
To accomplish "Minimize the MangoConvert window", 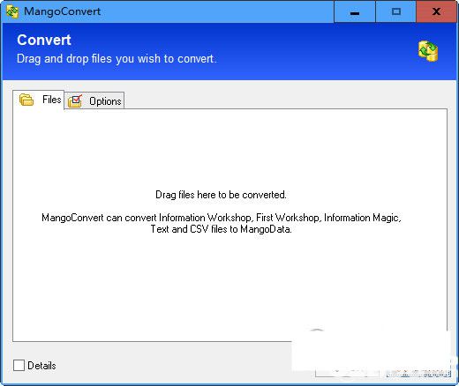I will 355,11.
